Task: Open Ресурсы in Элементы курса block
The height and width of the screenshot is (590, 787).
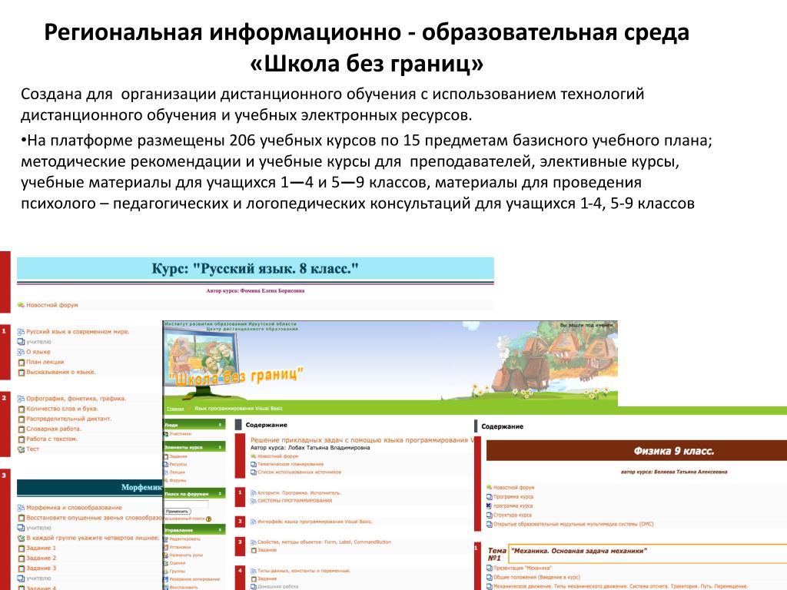Action: [178, 464]
